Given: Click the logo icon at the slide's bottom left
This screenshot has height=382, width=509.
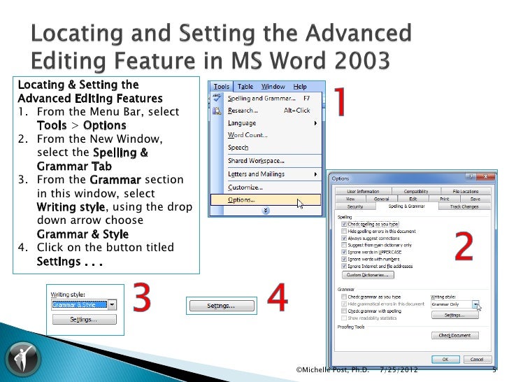Looking at the screenshot, I should point(22,360).
